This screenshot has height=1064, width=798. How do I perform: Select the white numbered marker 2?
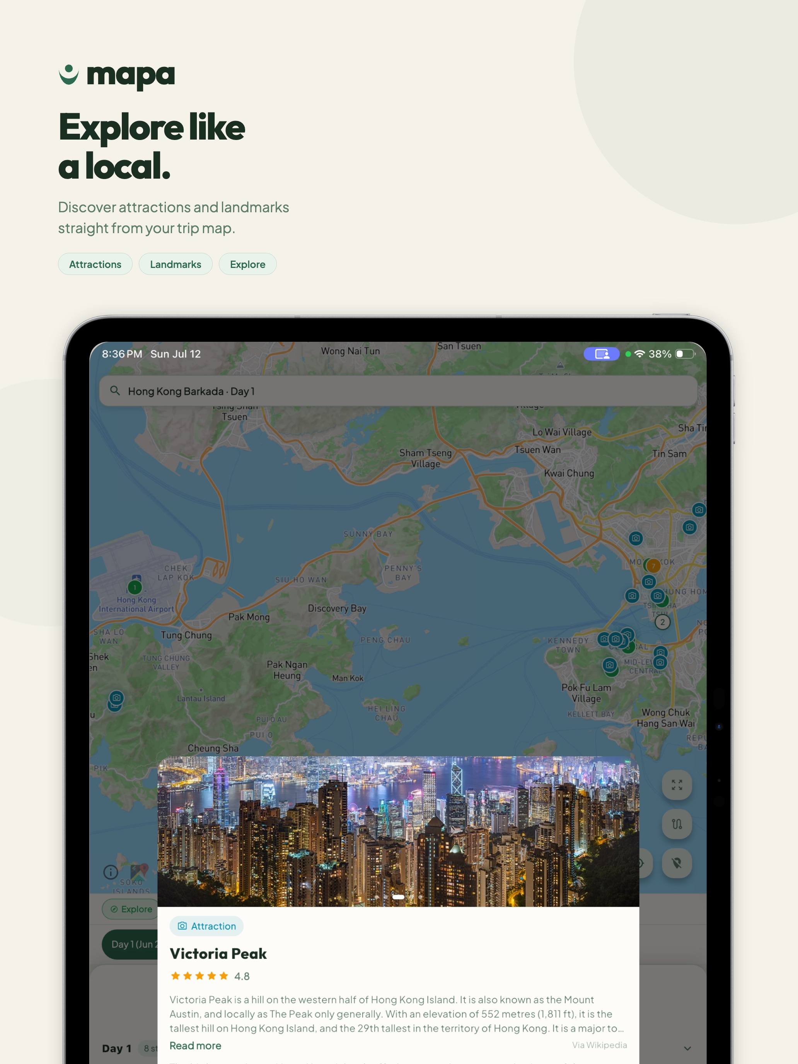click(x=662, y=622)
